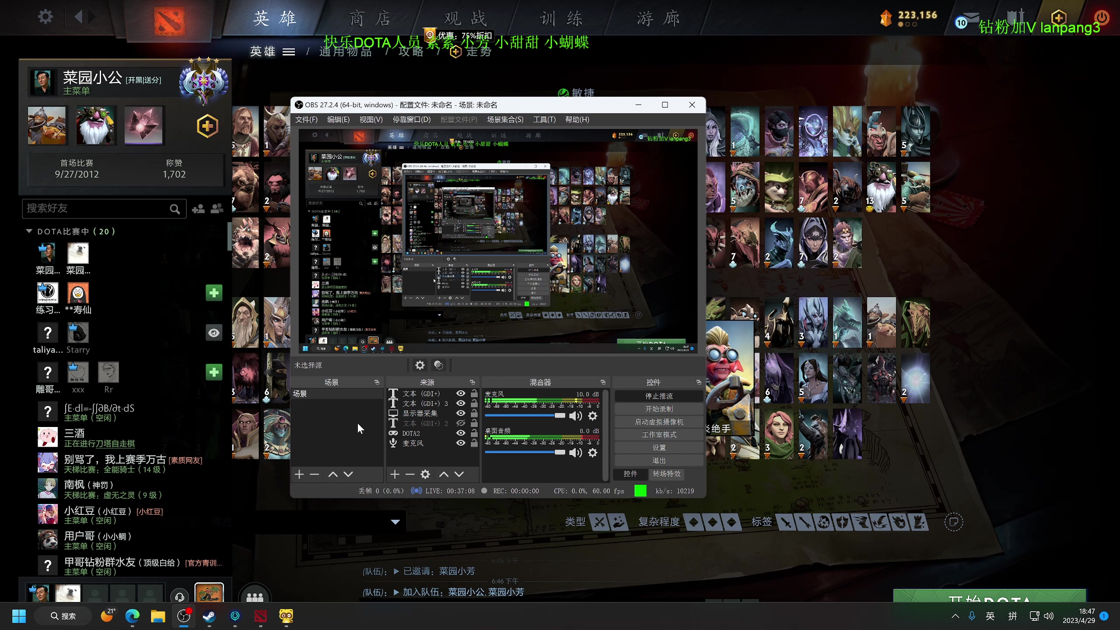Pop out the 场景 dock panel
1120x630 pixels.
[377, 382]
